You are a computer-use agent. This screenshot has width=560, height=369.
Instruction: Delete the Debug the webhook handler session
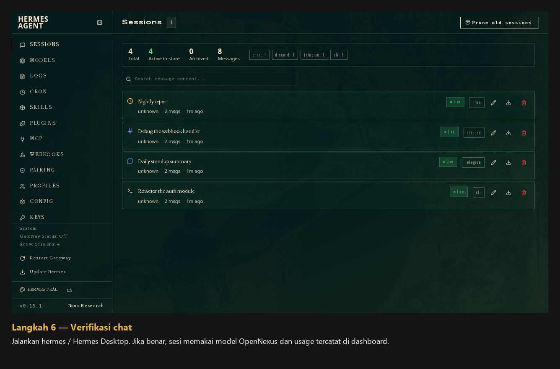point(524,133)
